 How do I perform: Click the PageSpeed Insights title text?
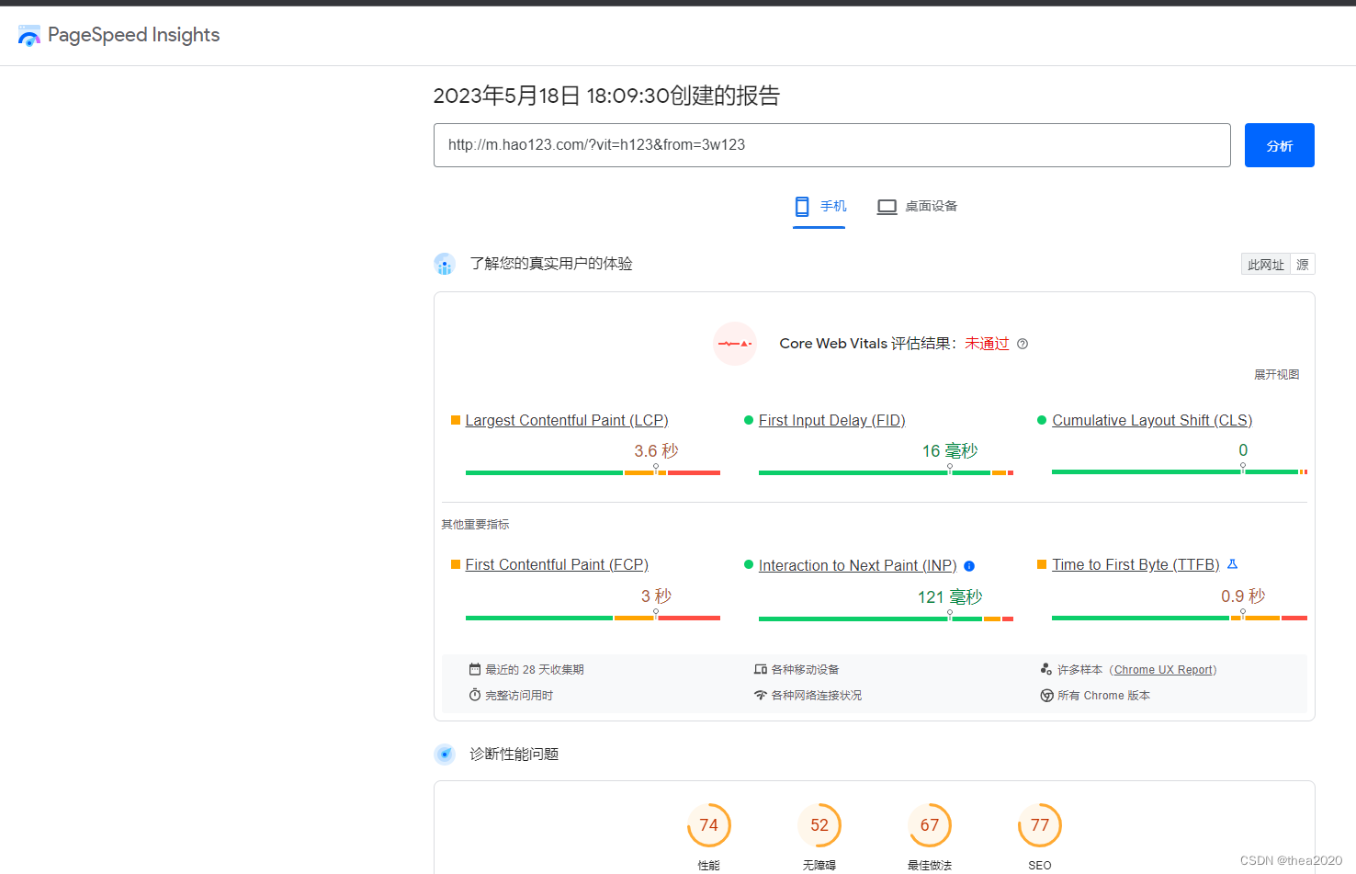tap(133, 35)
